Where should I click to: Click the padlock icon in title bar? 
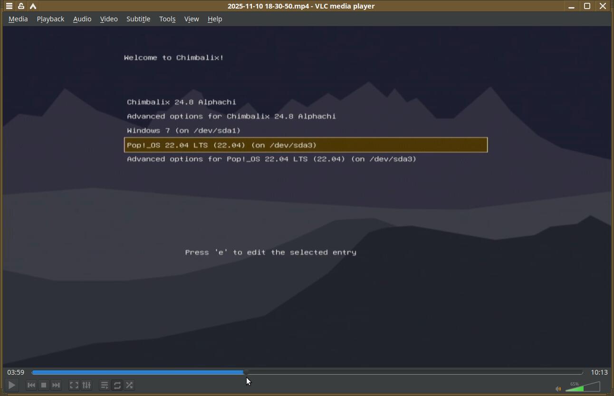pyautogui.click(x=21, y=6)
